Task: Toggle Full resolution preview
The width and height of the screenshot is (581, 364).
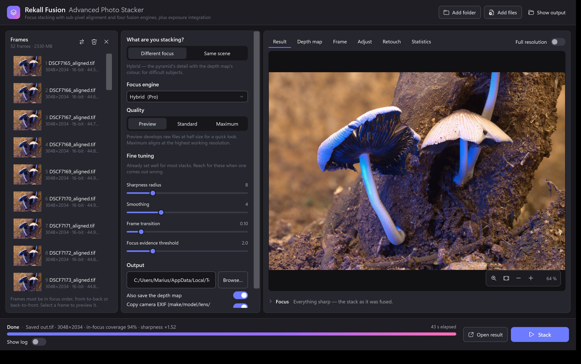Action: (x=557, y=42)
